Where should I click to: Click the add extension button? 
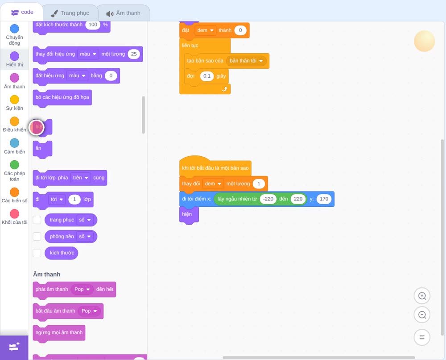14,347
